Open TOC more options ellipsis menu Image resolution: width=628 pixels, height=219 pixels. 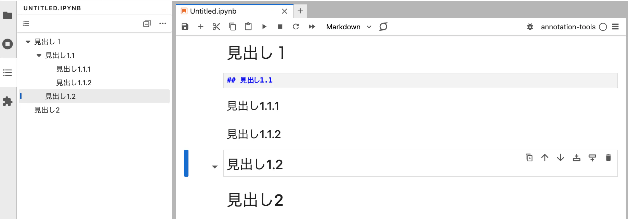(x=163, y=24)
